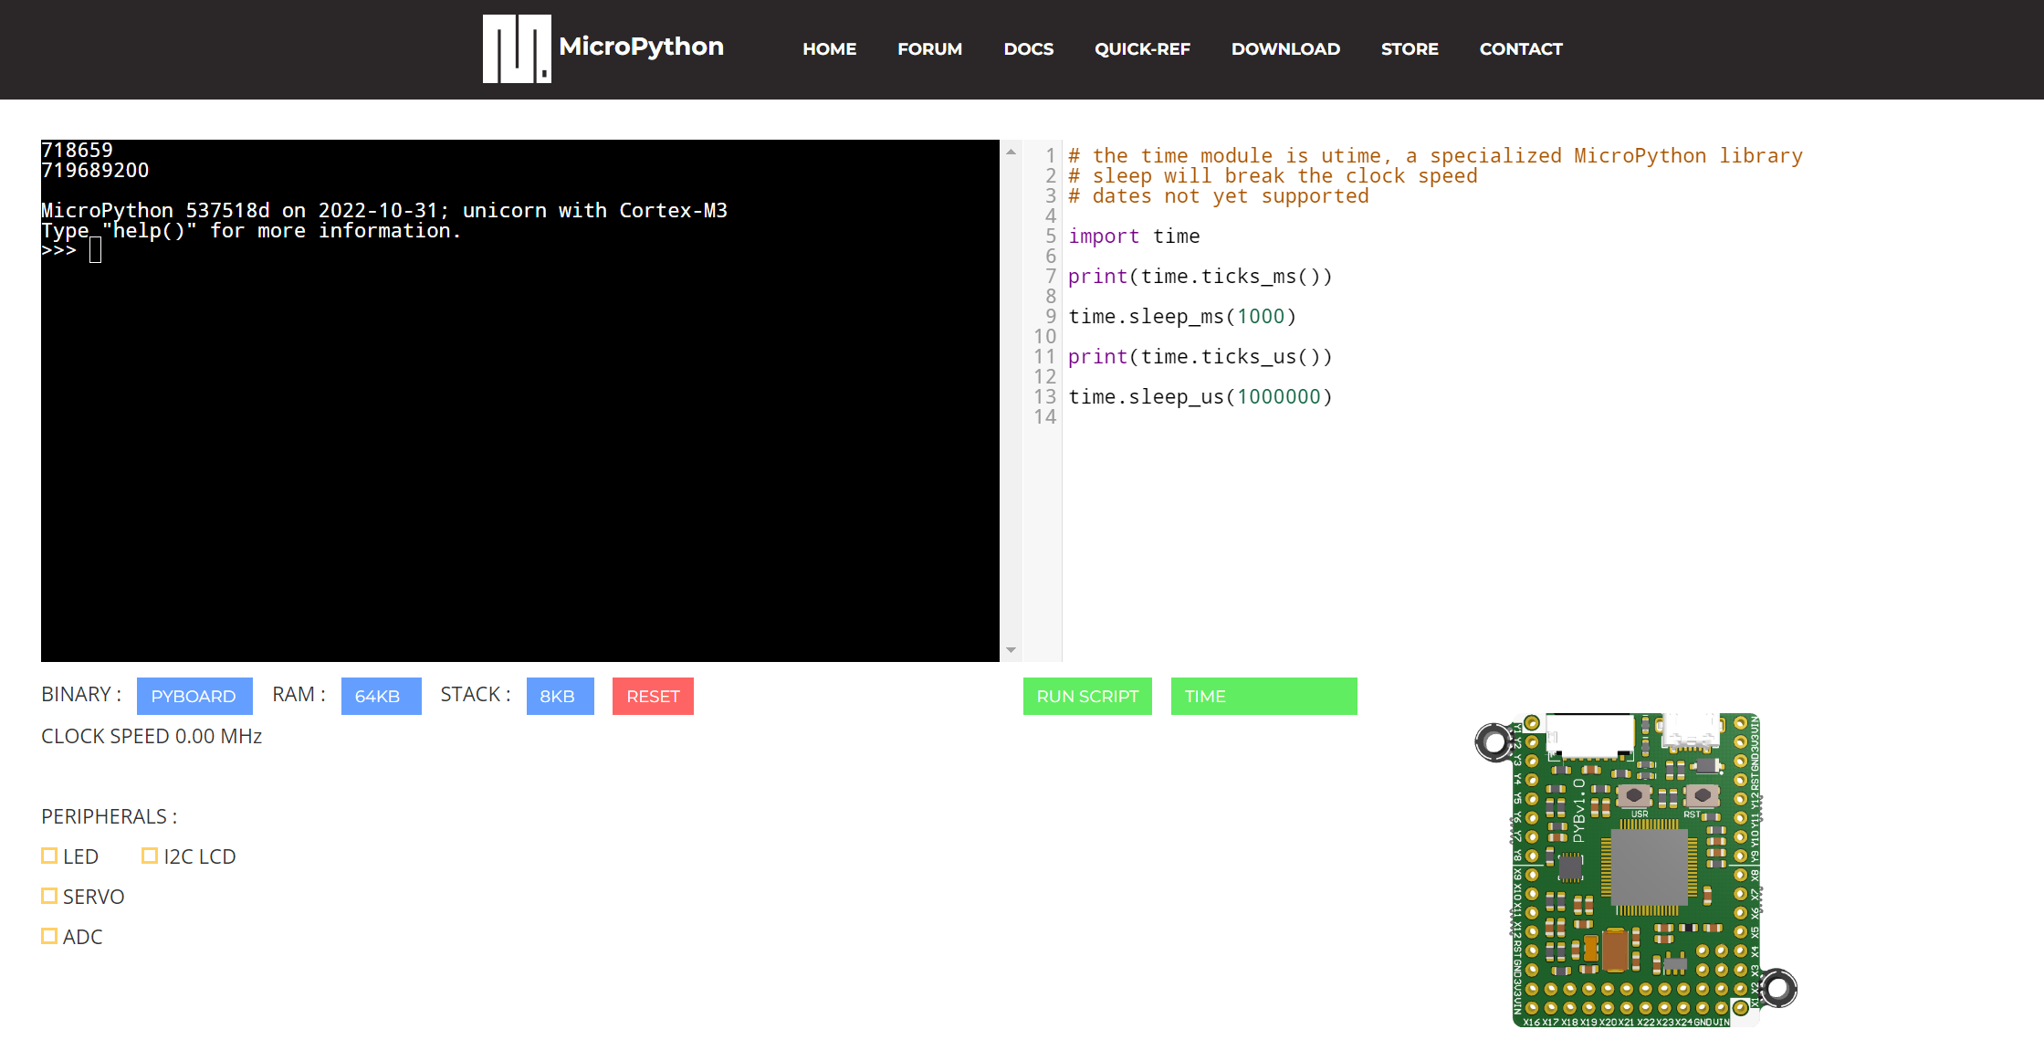Enable the SERVO peripheral
Image resolution: width=2044 pixels, height=1040 pixels.
pos(50,895)
